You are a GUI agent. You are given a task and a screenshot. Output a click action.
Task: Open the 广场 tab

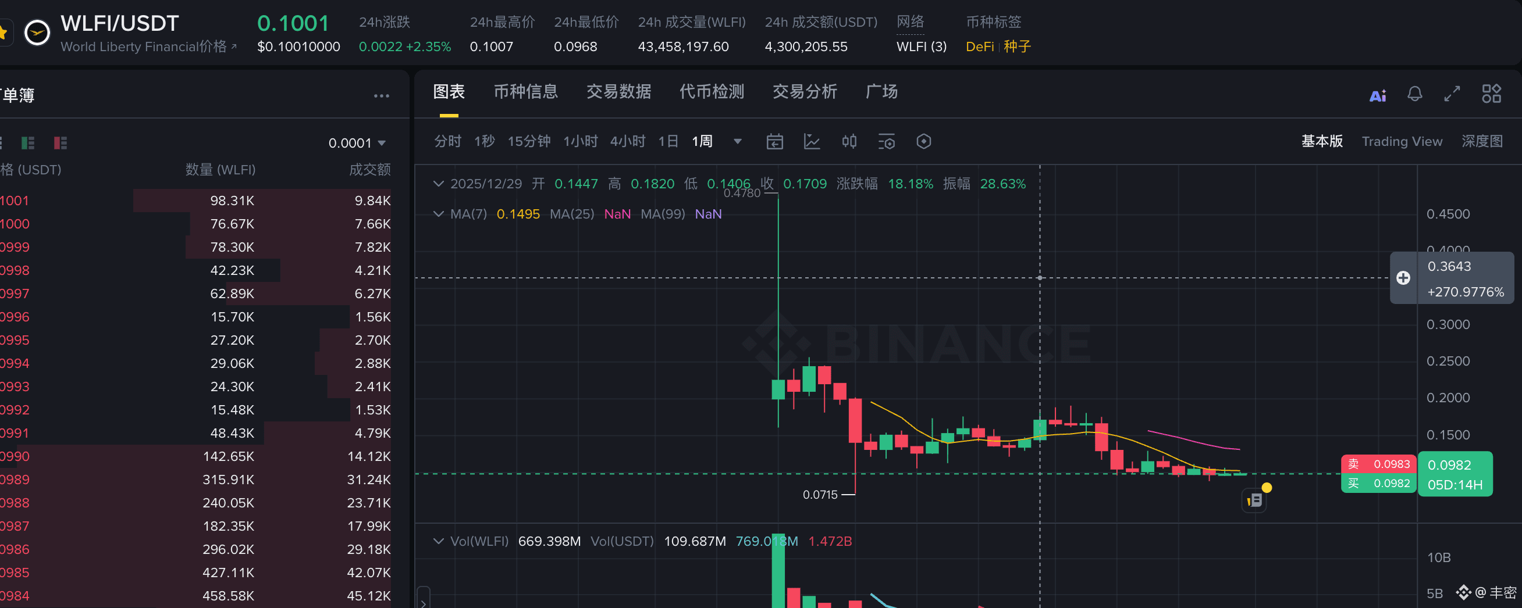[881, 91]
